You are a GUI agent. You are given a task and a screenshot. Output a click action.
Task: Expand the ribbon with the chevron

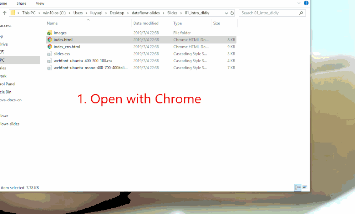(299, 3)
